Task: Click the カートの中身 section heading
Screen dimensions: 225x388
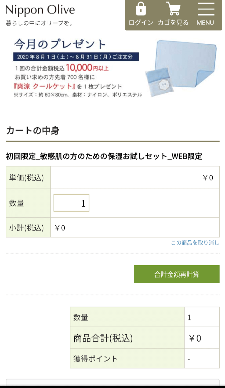Action: coord(32,131)
